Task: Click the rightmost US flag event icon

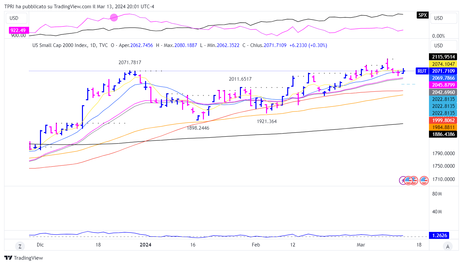Action: pyautogui.click(x=424, y=180)
